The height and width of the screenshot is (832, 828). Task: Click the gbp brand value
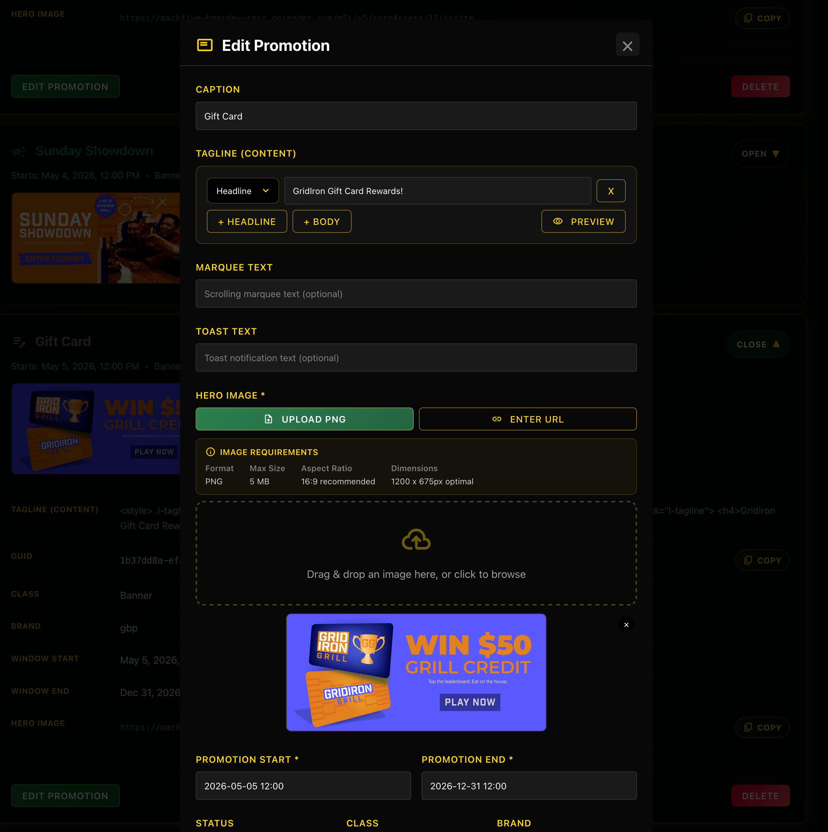click(x=129, y=628)
